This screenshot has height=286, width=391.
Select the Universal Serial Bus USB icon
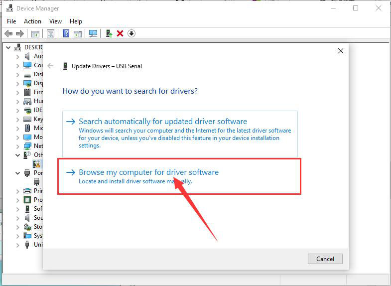[x=27, y=245]
